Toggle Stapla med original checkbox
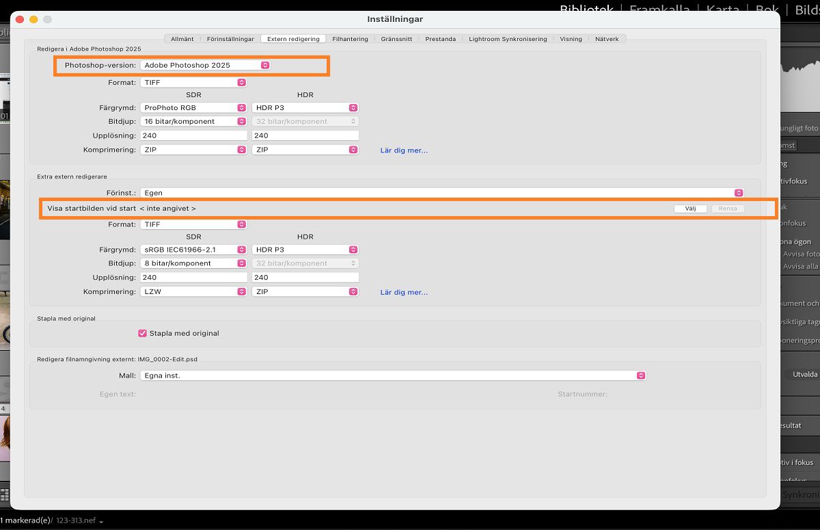Screen dimensions: 820x530 tap(142, 333)
